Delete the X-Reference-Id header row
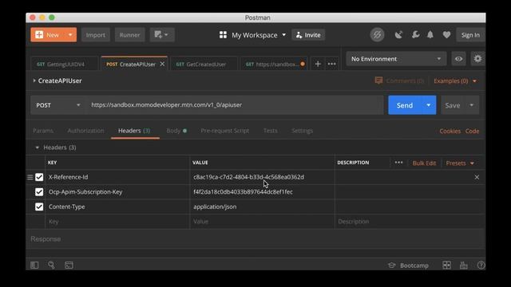This screenshot has width=511, height=287. point(477,177)
